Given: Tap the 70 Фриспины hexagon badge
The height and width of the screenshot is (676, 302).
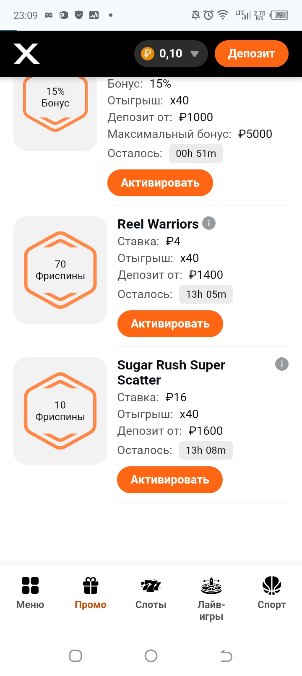Looking at the screenshot, I should point(60,270).
